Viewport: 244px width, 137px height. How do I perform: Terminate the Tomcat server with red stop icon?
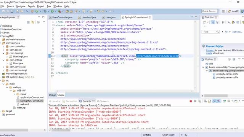pyautogui.click(x=191, y=101)
